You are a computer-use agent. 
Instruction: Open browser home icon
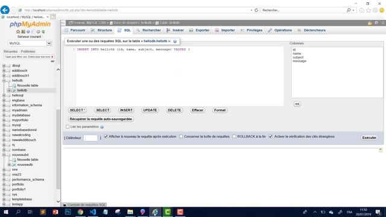[362, 10]
